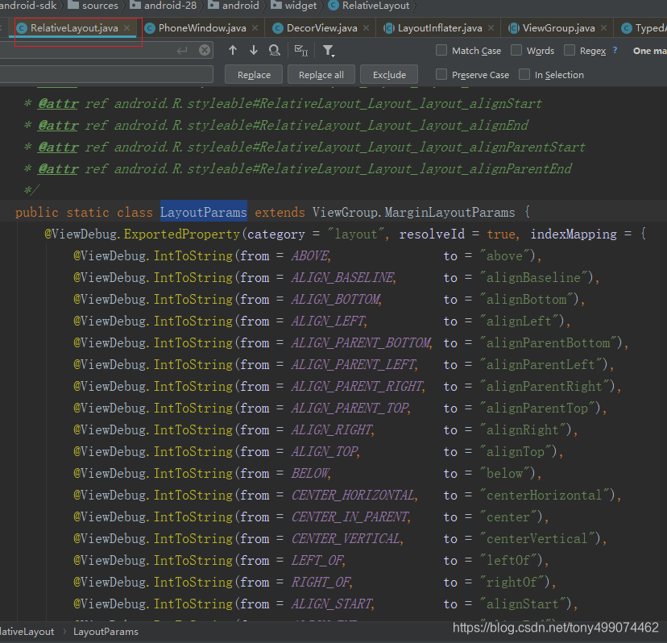667x643 pixels.
Task: Click @ViewDebug.ExportedProperty annotation
Action: pos(142,234)
